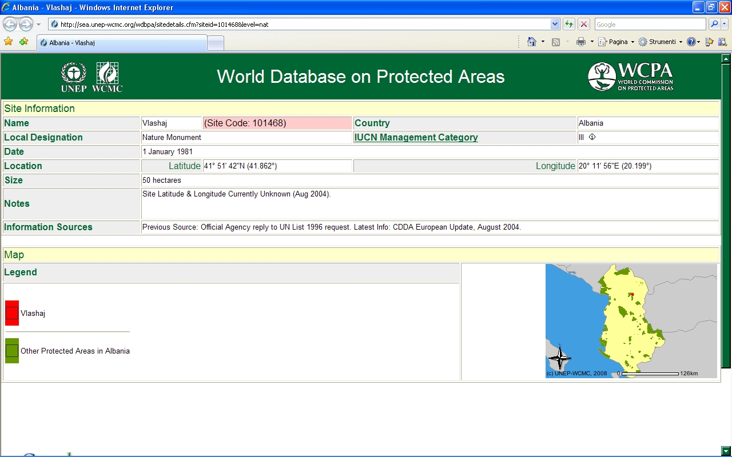Select the Albania - Vlashaj tab

coord(122,43)
